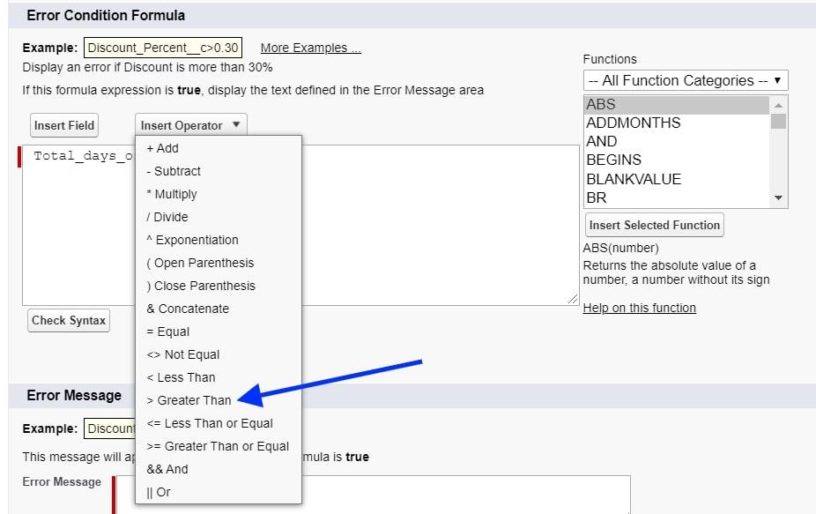Select ADDMONTHS in the Functions list
Viewport: 816px width, 514px height.
[x=631, y=123]
